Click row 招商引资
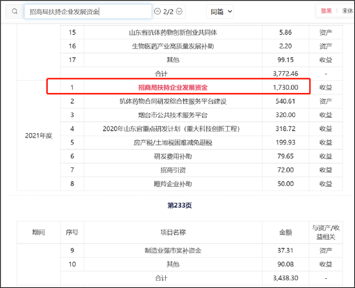The width and height of the screenshot is (355, 288). (x=173, y=170)
